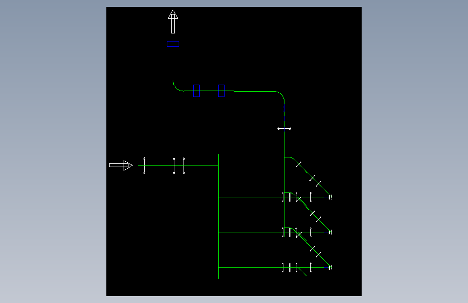The image size is (468, 303).
Task: Select the white right-pointing arrow symbol
Action: tap(121, 165)
